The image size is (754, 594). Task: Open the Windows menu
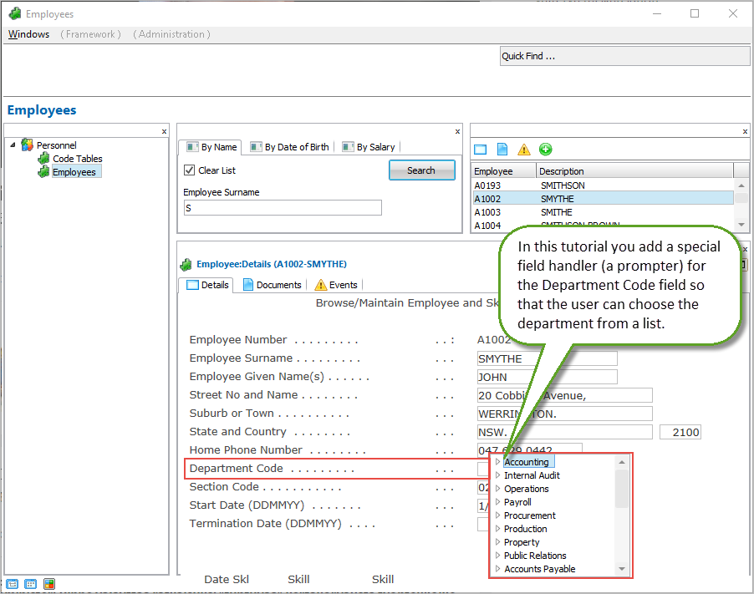28,34
